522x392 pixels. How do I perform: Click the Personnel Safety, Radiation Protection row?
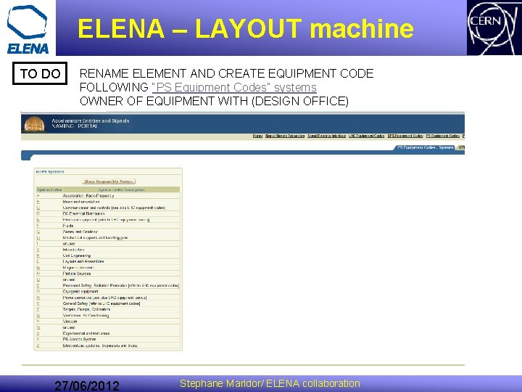pos(121,286)
